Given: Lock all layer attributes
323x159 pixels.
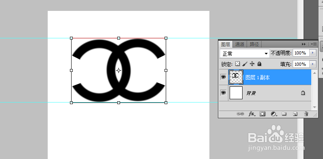Looking at the screenshot, I should tap(260, 64).
